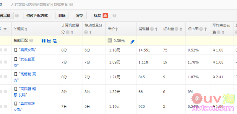
Task: Click help icon next to 改出价 button
Action: pos(17,16)
